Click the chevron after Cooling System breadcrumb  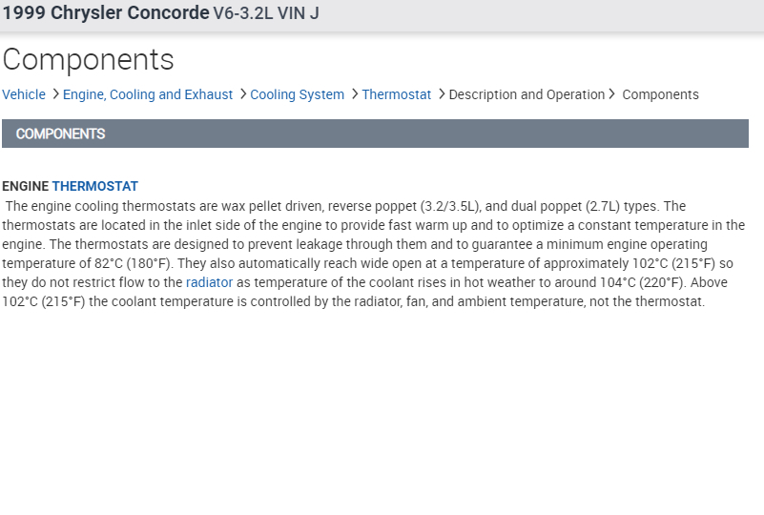click(x=355, y=94)
